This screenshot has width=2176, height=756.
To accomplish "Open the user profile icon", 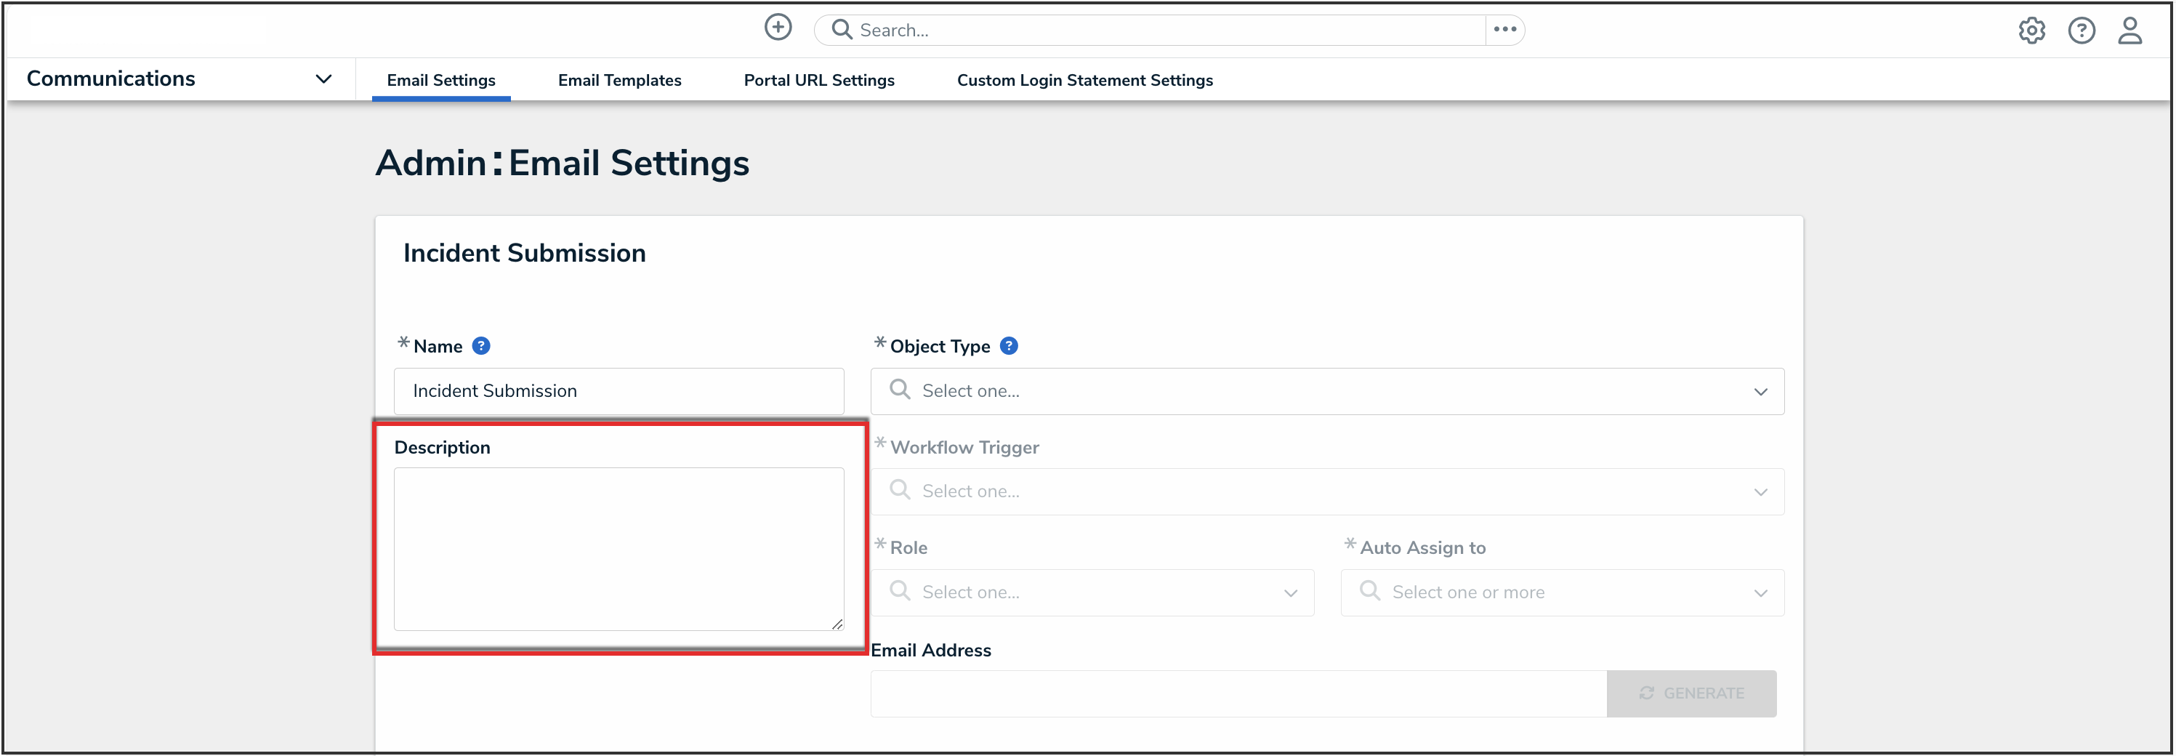I will (x=2129, y=31).
